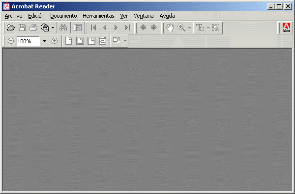Open the zoom percentage dropdown
The height and width of the screenshot is (194, 295).
tap(44, 41)
